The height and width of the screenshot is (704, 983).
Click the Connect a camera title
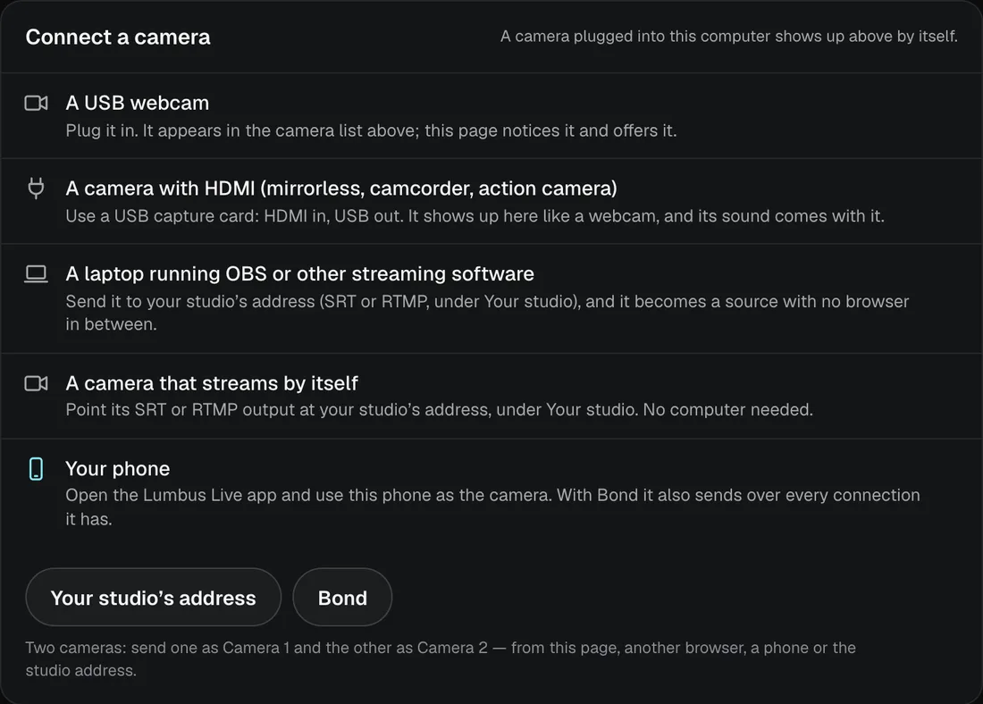[x=118, y=37]
